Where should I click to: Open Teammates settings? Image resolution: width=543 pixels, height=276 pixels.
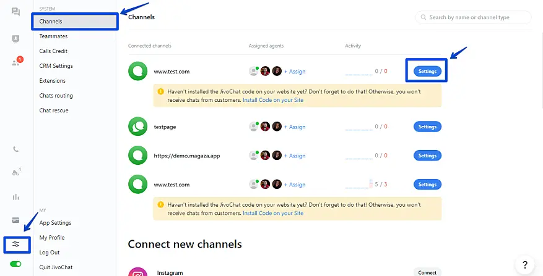pos(53,36)
